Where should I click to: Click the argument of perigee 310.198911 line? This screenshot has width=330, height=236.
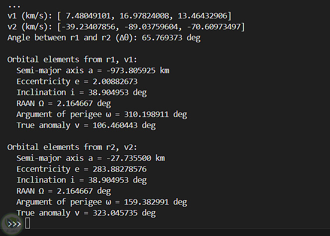tap(102, 115)
